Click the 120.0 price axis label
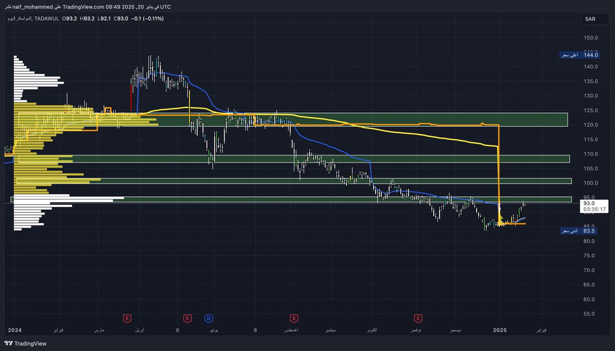Viewport: 615px width, 351px height. click(591, 125)
